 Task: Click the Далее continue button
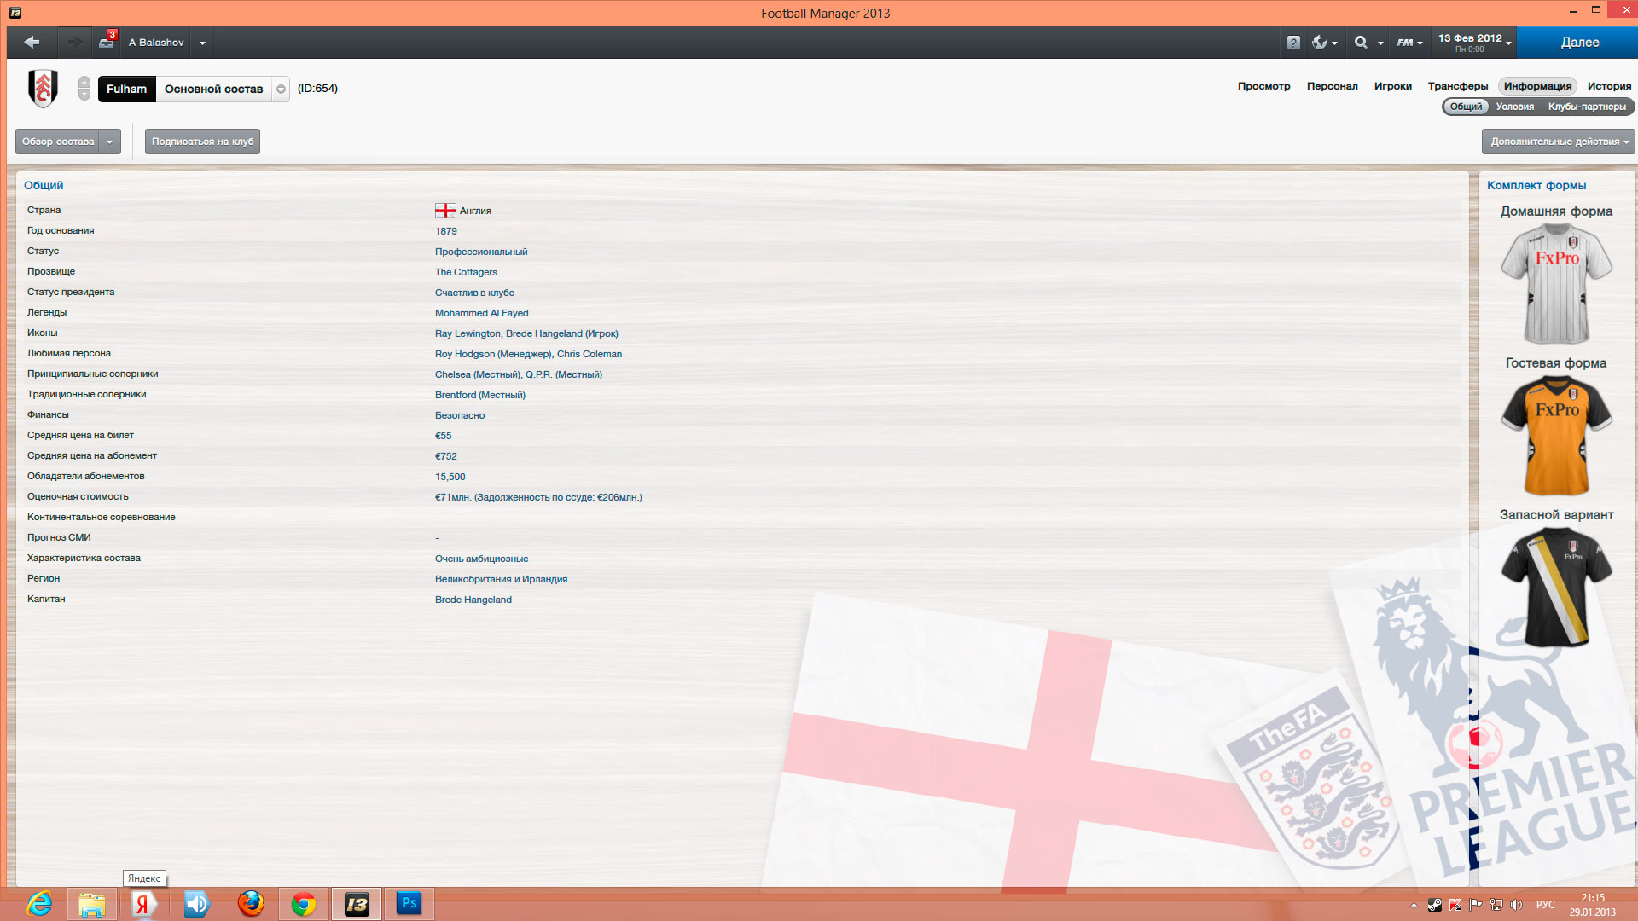(x=1579, y=42)
